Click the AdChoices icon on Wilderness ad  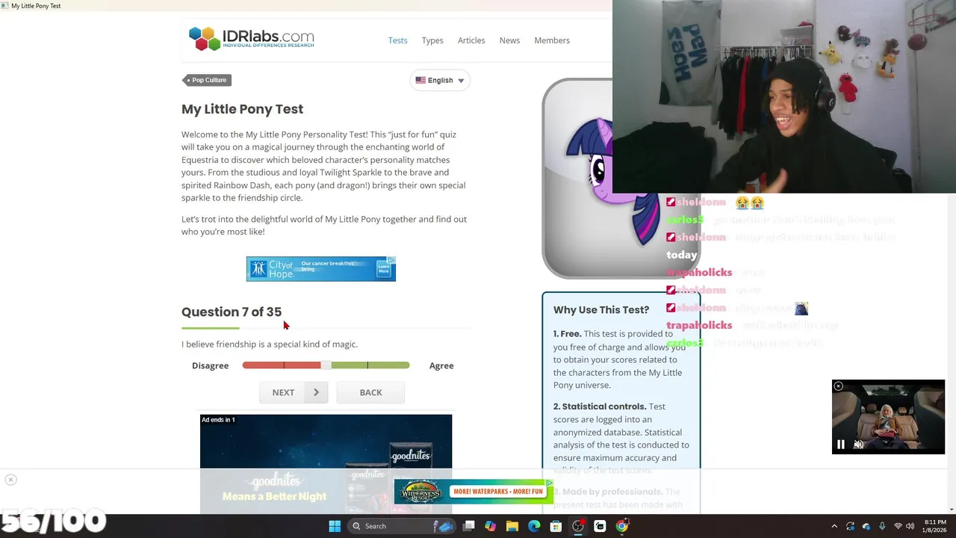pos(549,483)
